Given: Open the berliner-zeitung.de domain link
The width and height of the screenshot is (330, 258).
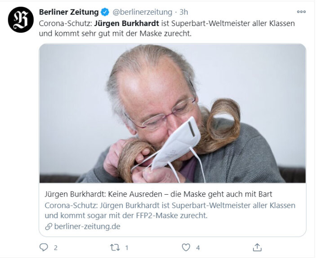Looking at the screenshot, I should point(87,227).
